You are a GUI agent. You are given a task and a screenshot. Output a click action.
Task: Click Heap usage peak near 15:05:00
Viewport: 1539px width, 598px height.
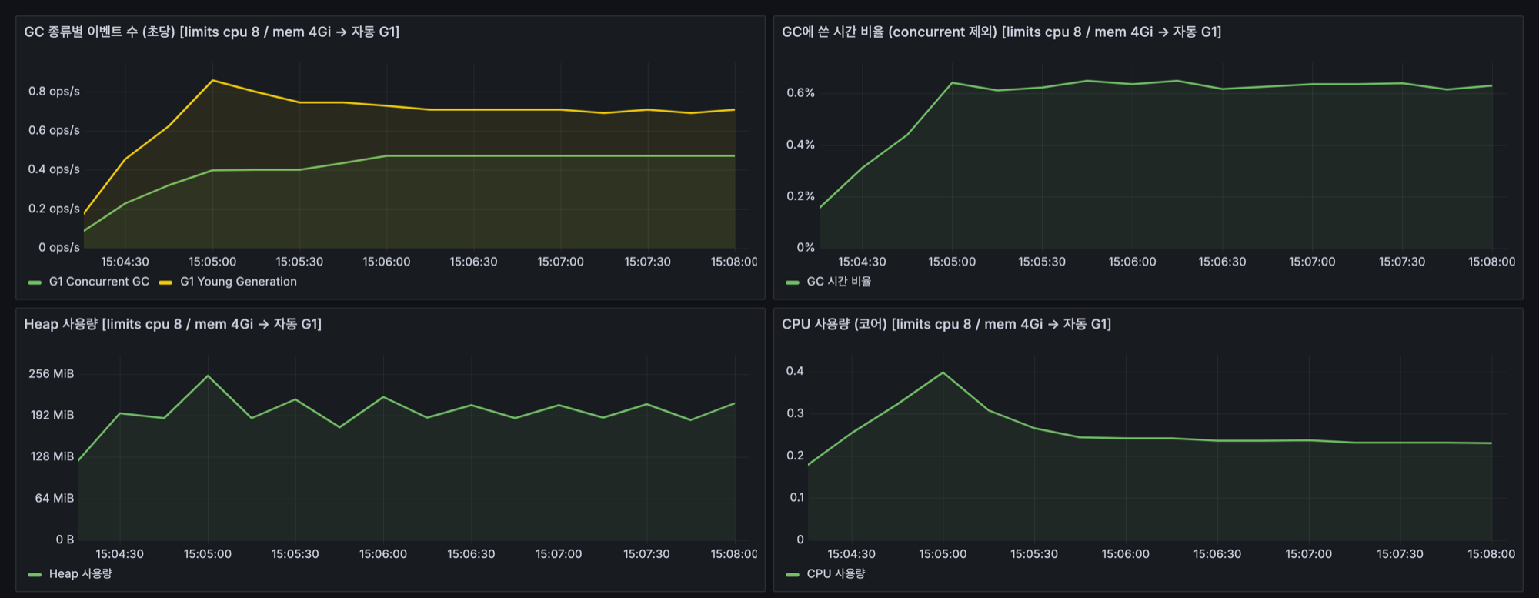pos(208,376)
